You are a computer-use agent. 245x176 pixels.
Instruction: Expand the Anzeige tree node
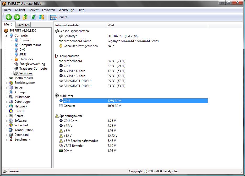(x=6, y=92)
